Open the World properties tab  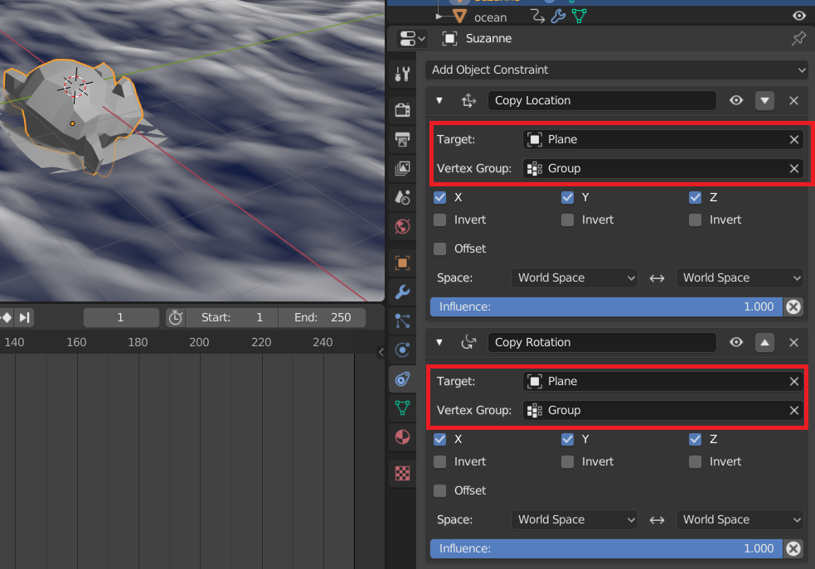tap(402, 226)
